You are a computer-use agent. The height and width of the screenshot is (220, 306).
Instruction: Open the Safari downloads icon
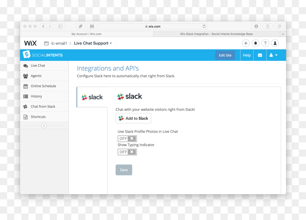256,26
